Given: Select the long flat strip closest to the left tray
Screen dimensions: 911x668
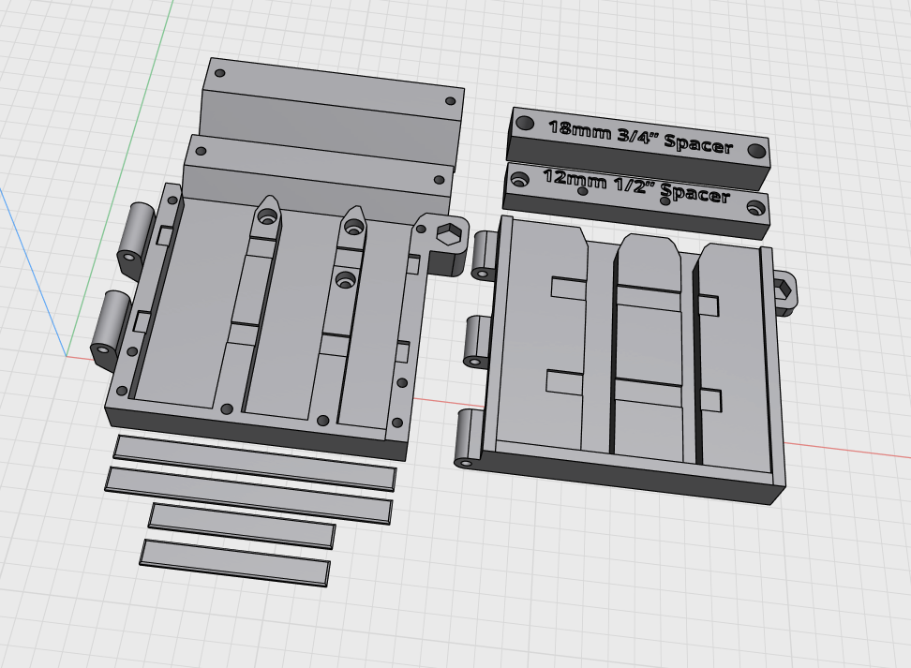Looking at the screenshot, I should pos(255,462).
